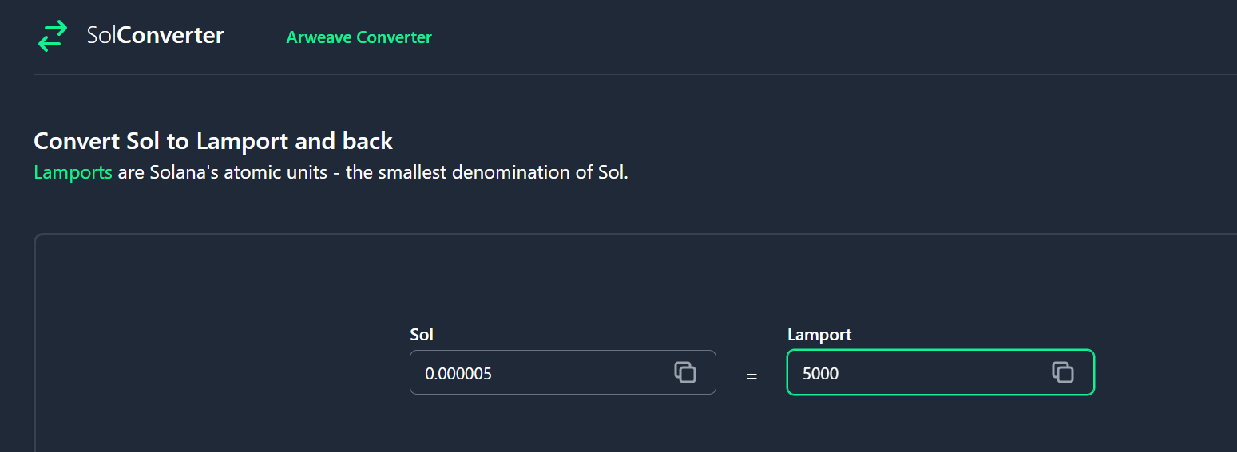Click the bold 'Converter' part of the logo
Screen dimensions: 1237x452
[x=171, y=35]
